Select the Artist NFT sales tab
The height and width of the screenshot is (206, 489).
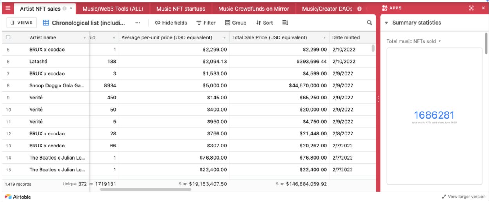click(40, 8)
